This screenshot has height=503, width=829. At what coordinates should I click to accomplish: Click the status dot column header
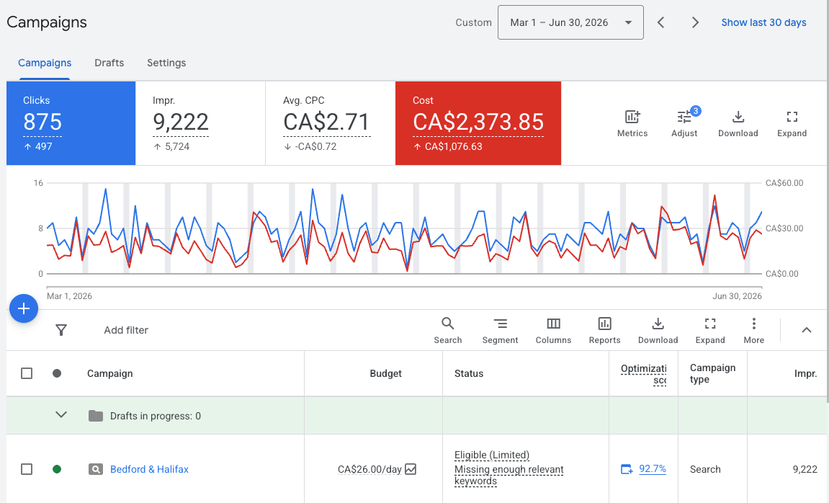(x=57, y=373)
